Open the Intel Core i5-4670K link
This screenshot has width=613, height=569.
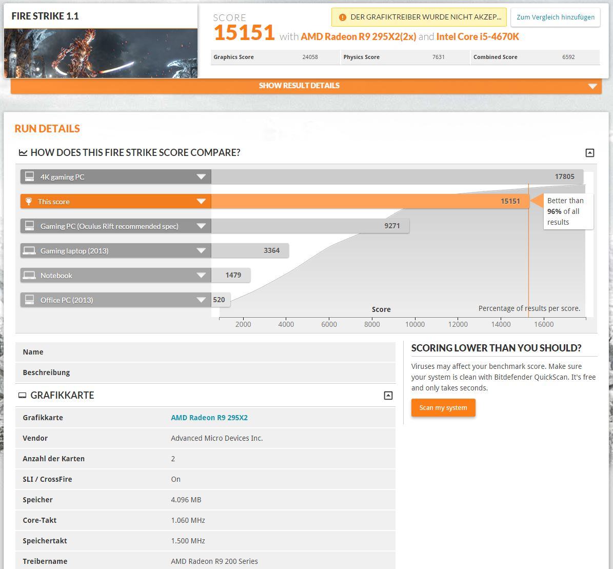478,37
